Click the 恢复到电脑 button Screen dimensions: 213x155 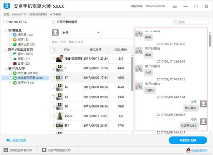(188, 140)
